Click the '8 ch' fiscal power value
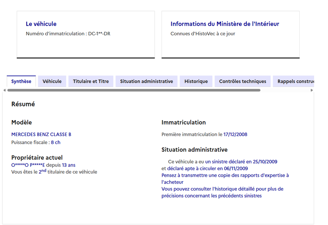328x225 pixels. pyautogui.click(x=56, y=142)
